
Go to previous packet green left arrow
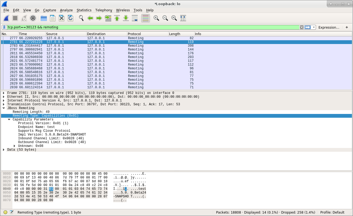point(90,18)
